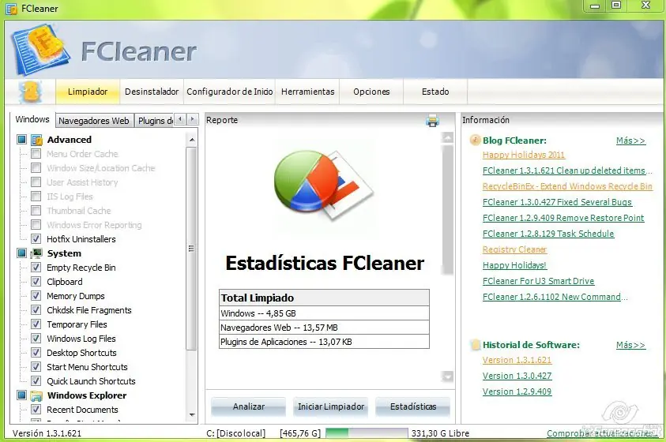The image size is (666, 442).
Task: Toggle Chkdsk File Fragments checkbox
Action: pos(36,310)
